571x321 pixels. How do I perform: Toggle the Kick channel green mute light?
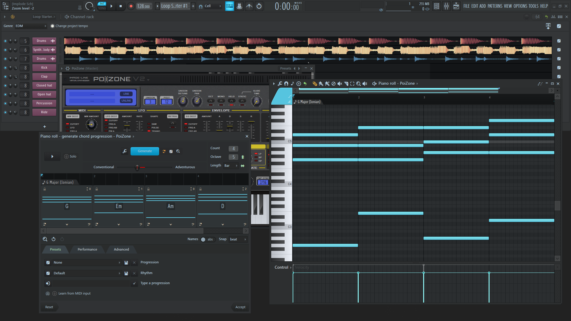[5, 68]
